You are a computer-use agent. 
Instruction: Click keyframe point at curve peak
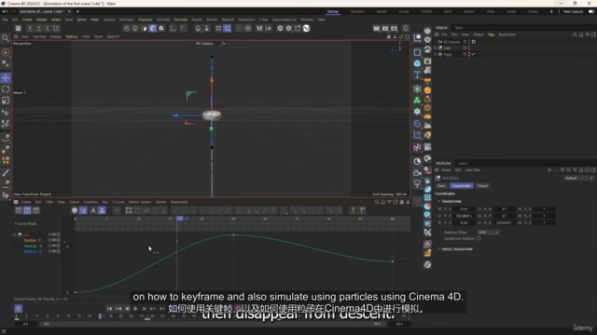[234, 235]
